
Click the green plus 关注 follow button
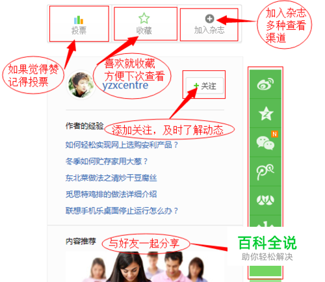[x=205, y=86]
